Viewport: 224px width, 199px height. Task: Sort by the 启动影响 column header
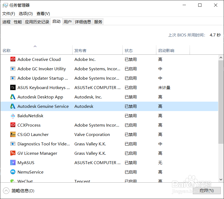click(x=173, y=50)
